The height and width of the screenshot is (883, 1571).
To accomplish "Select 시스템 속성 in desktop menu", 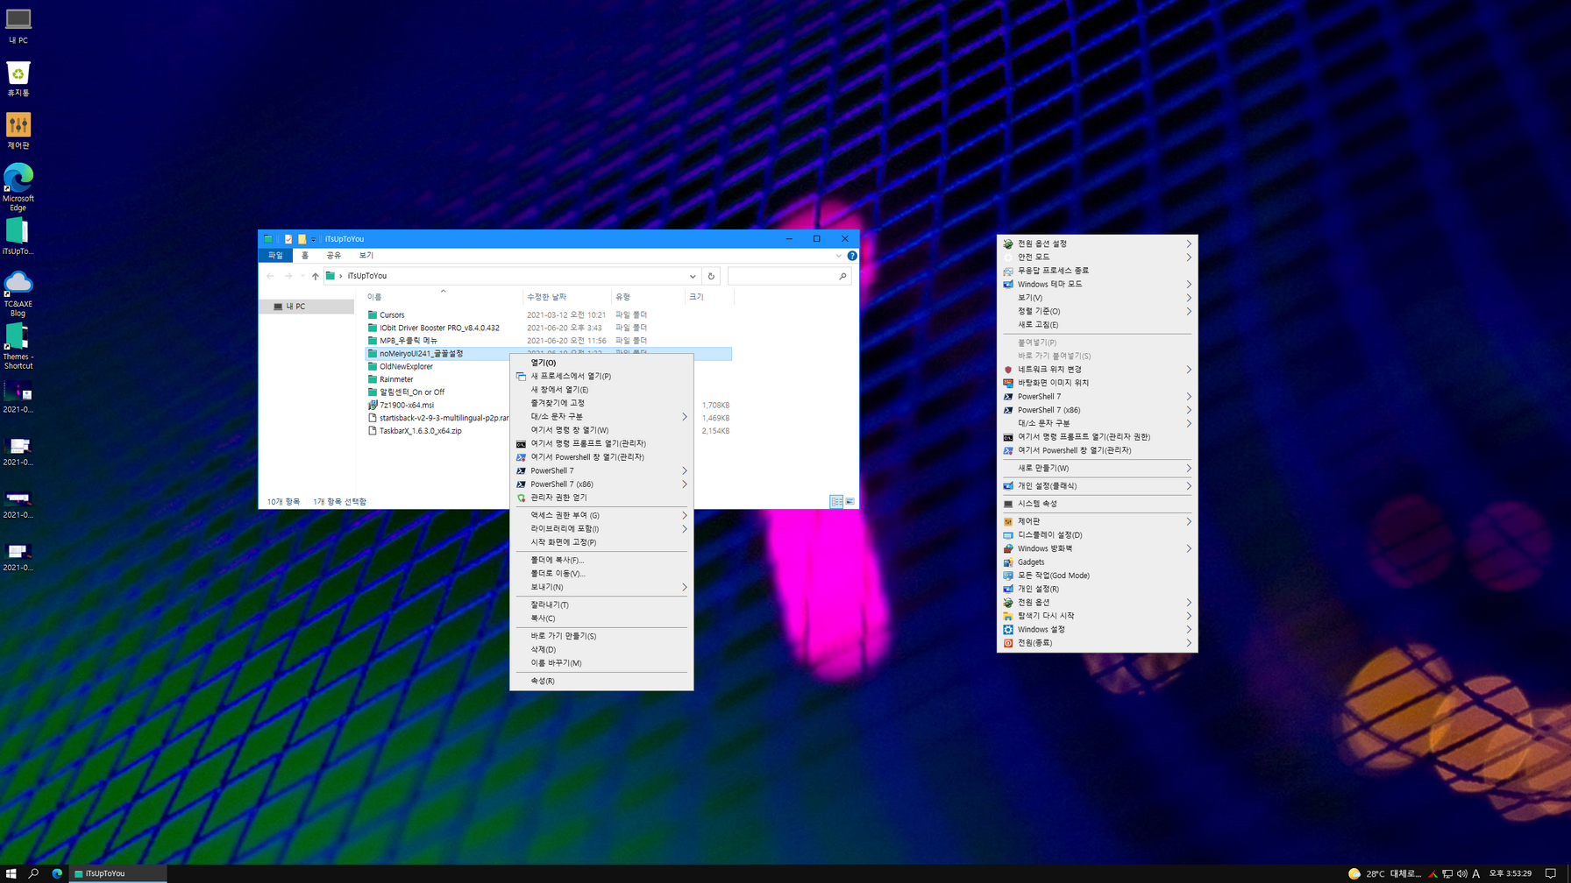I will click(x=1097, y=504).
